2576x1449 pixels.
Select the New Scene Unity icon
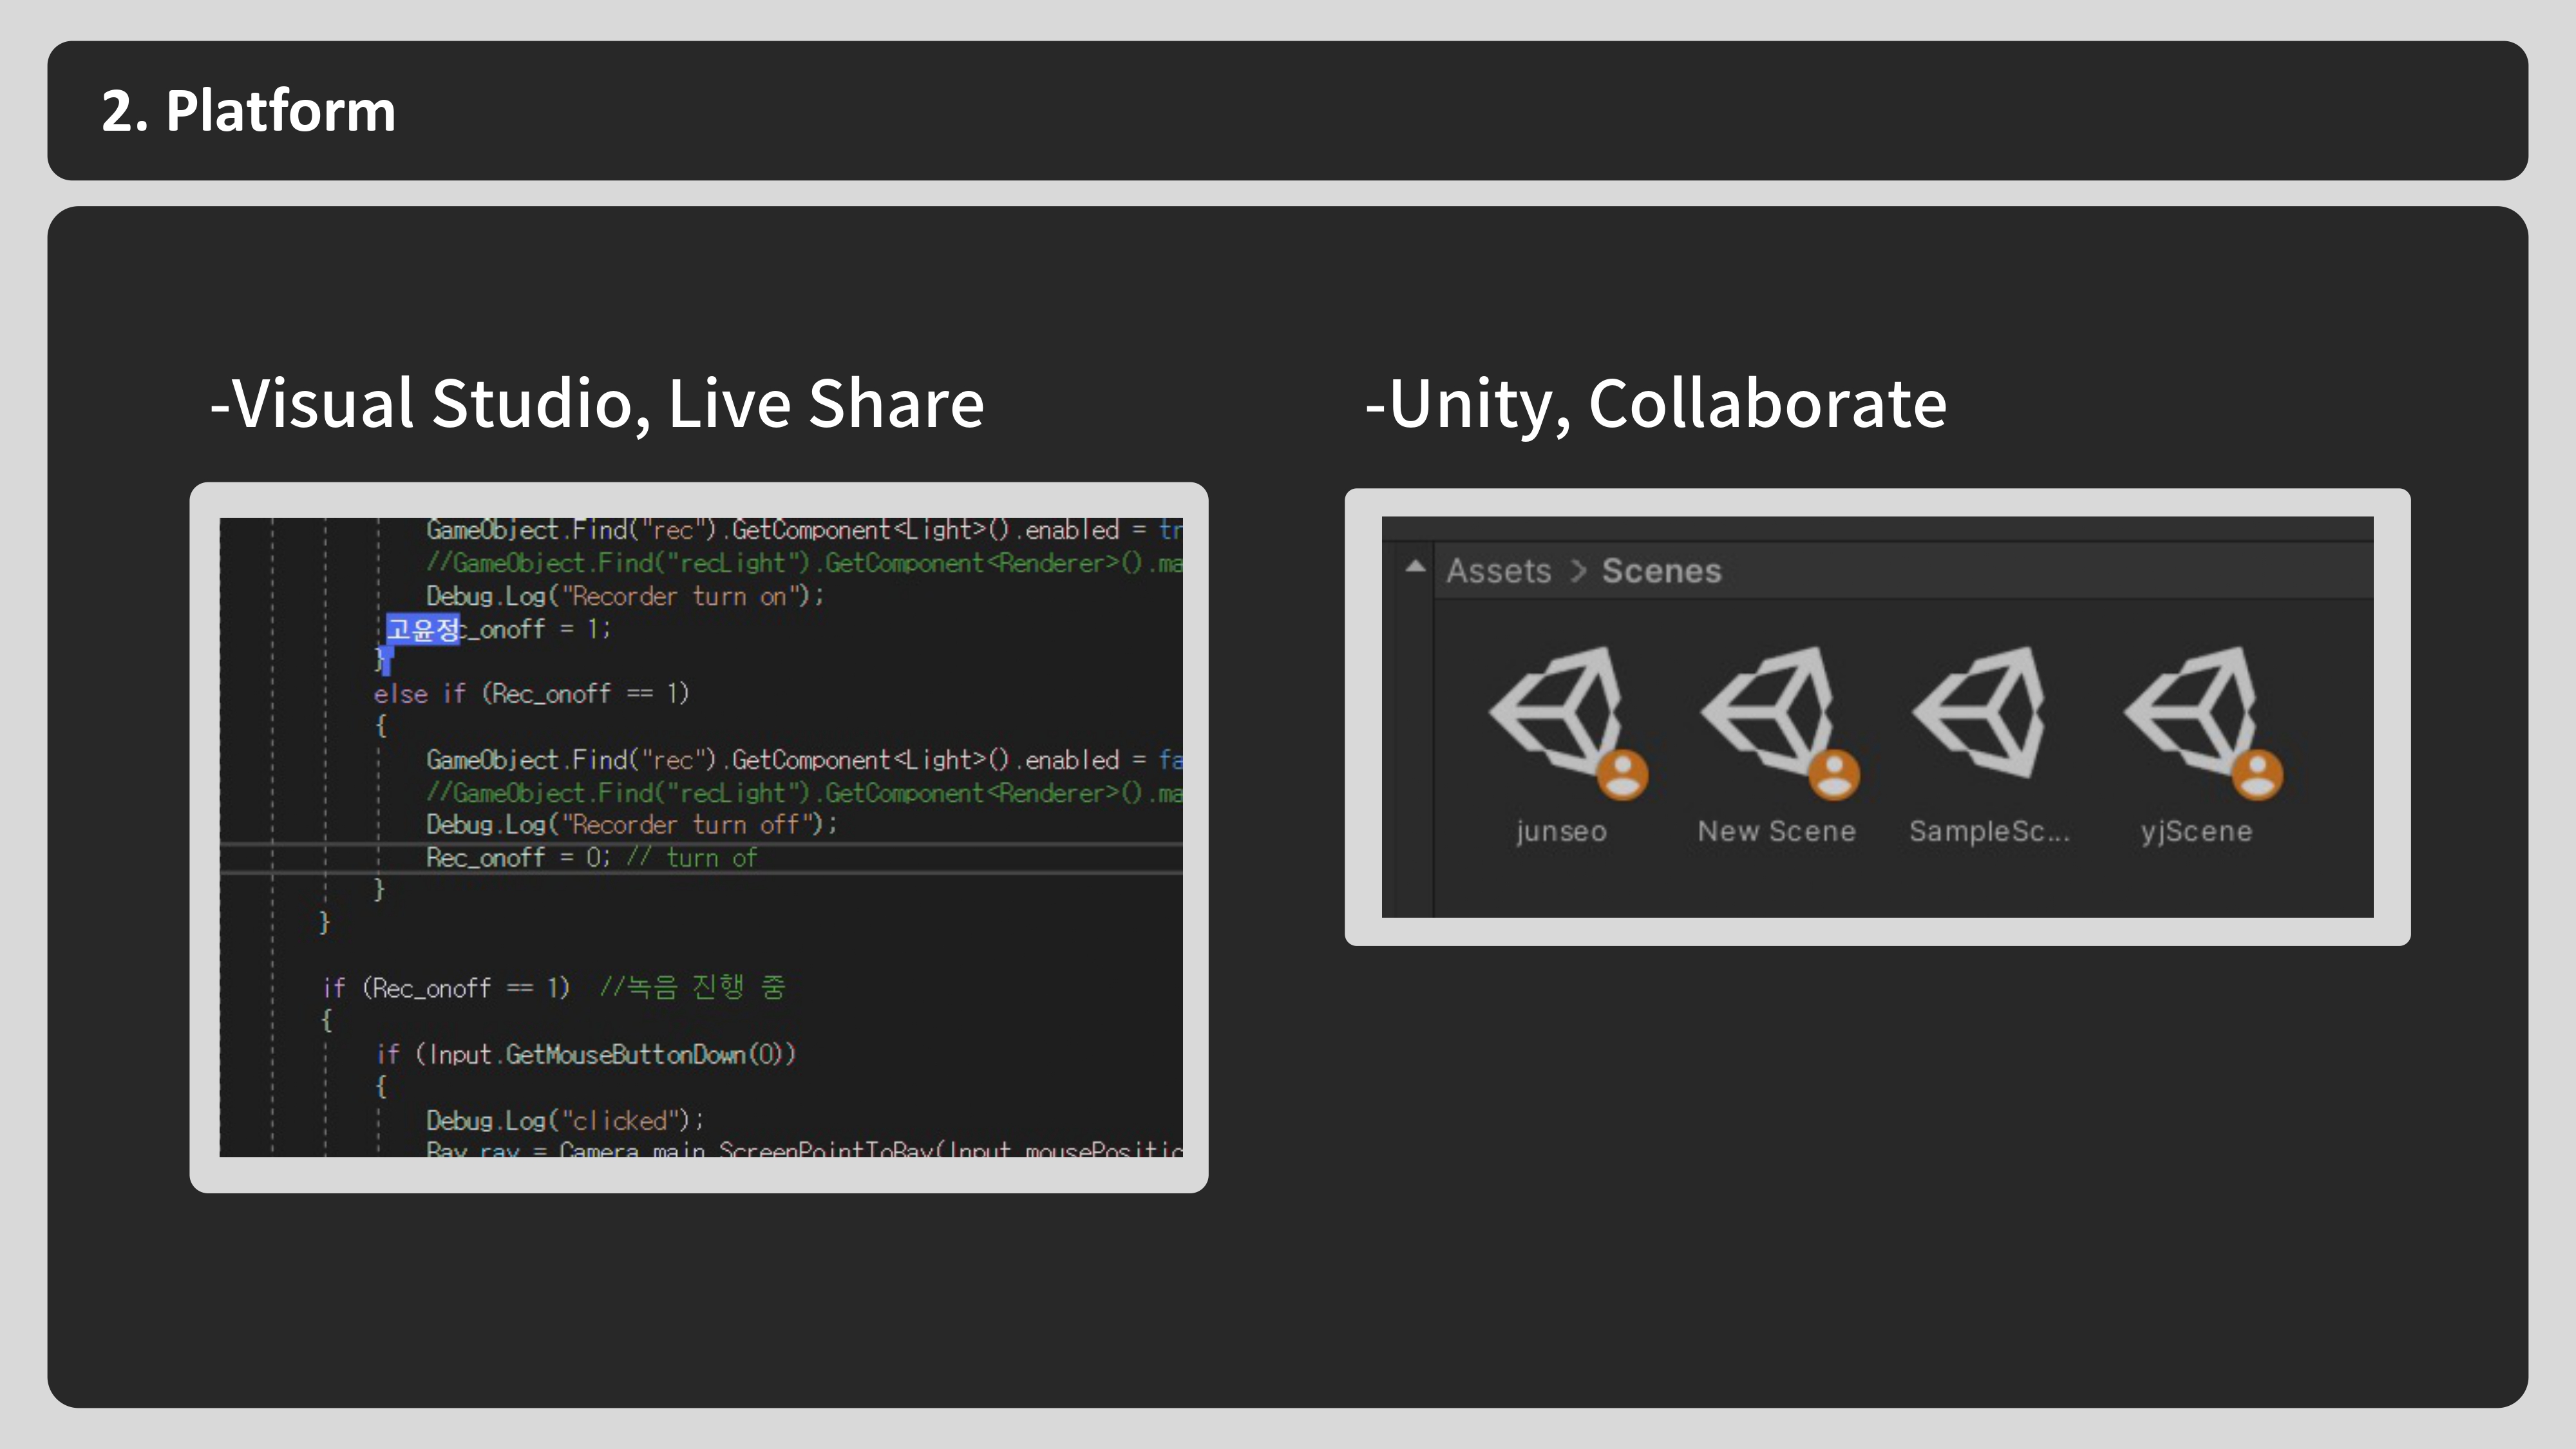1767,712
